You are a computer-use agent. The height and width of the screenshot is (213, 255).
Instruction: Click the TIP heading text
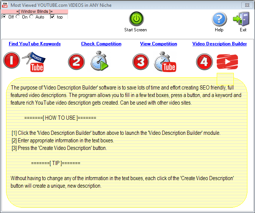point(56,163)
